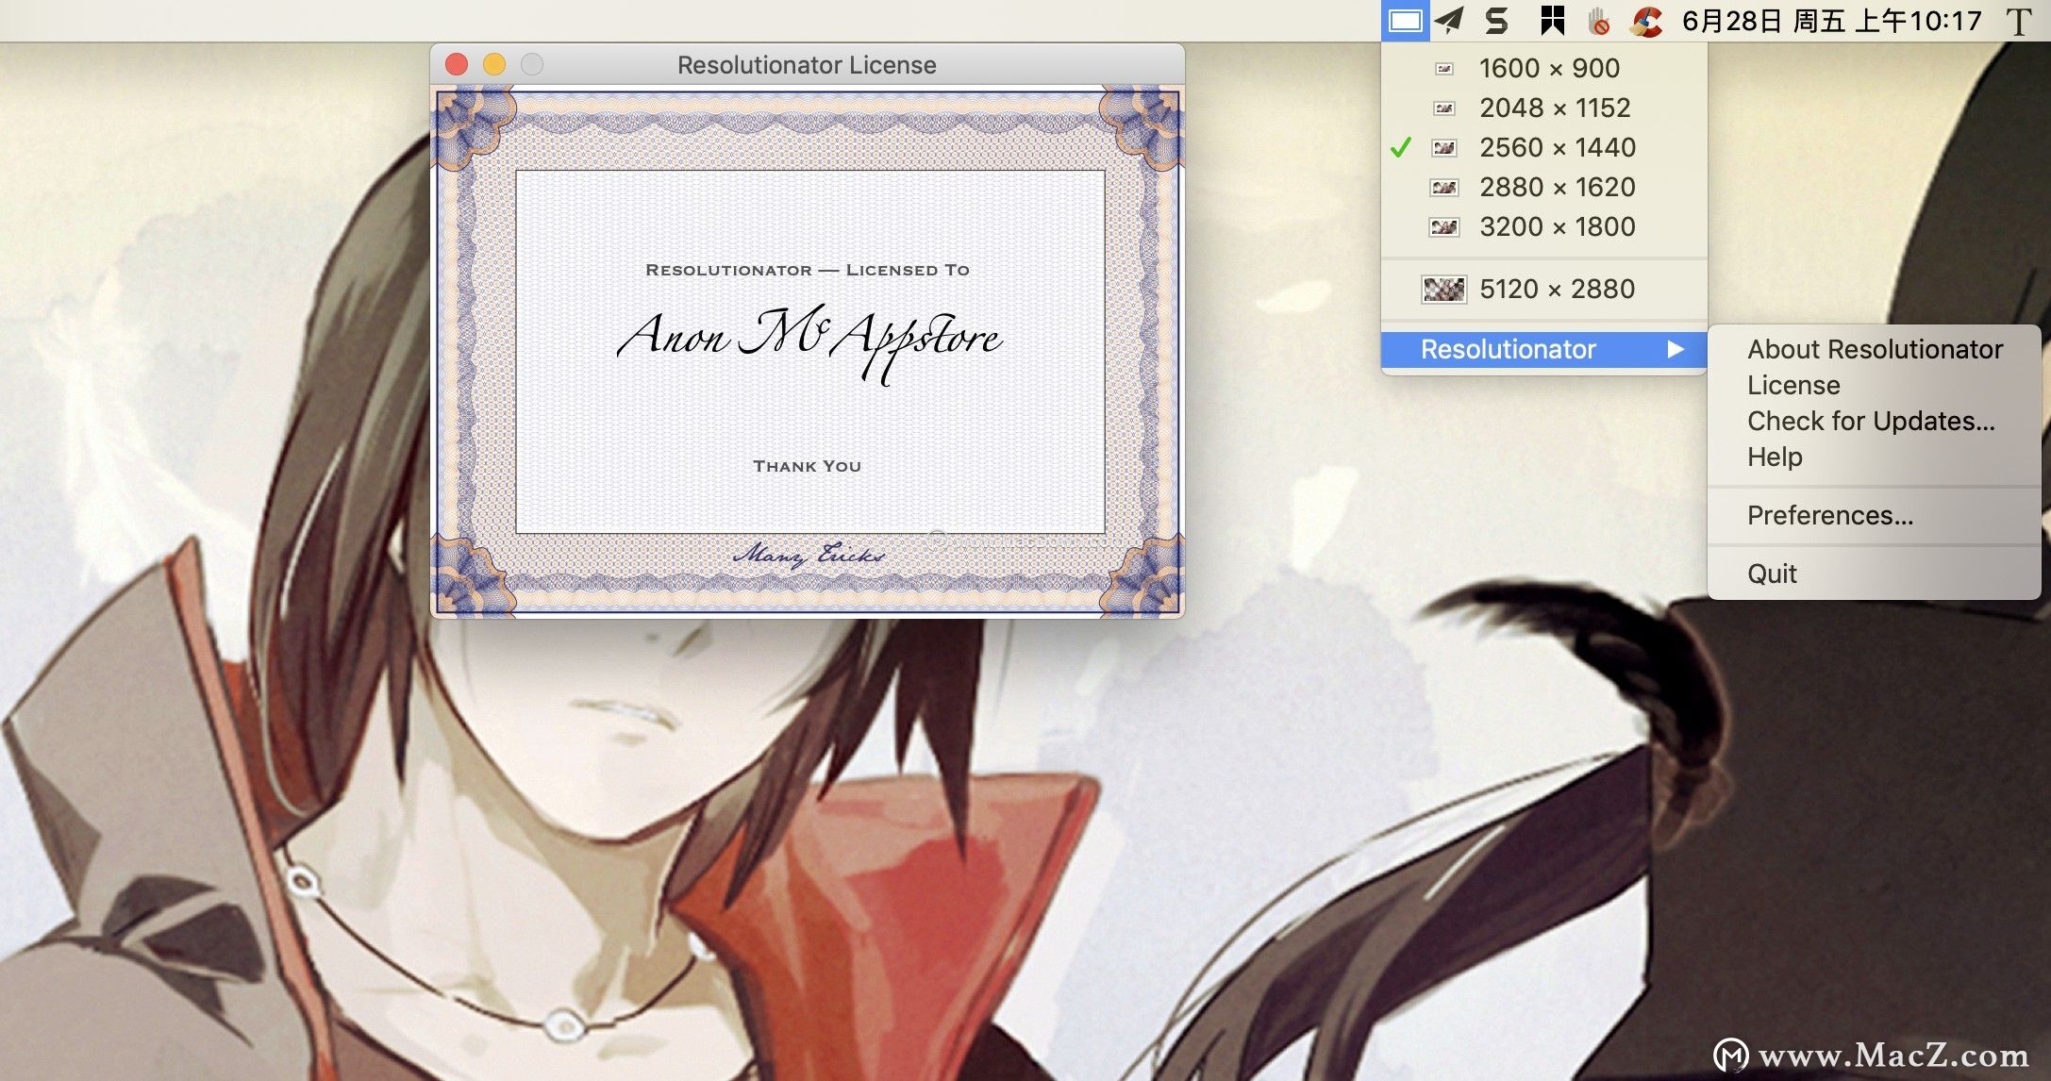Click the thumbnail icon beside 3200 × 1800

(1444, 226)
